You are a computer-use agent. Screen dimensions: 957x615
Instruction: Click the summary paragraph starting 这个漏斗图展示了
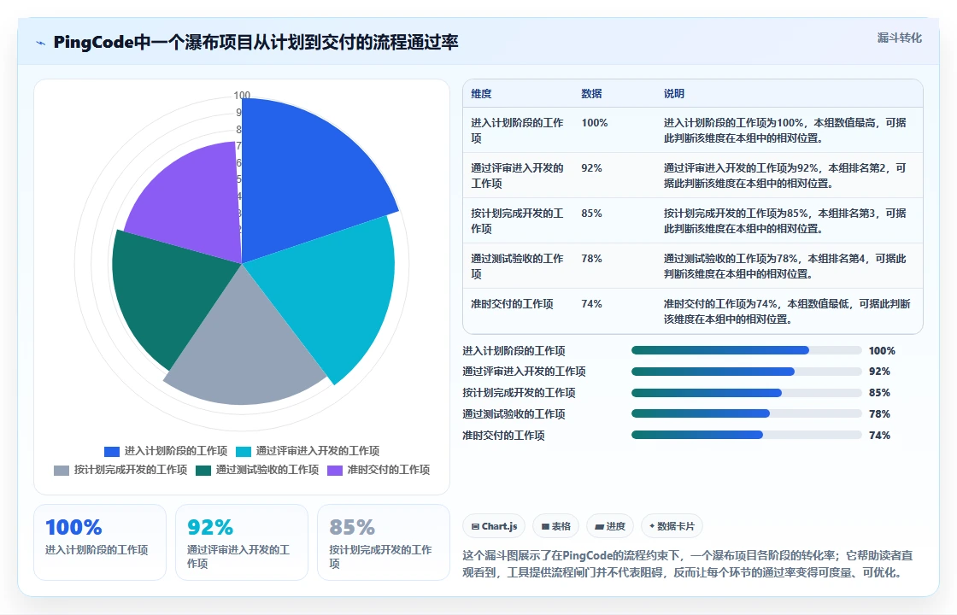(x=688, y=564)
